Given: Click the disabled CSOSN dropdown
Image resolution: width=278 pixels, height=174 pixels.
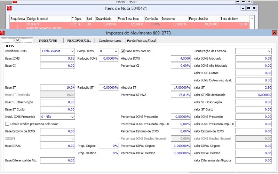Looking at the screenshot, I should pos(57,139).
